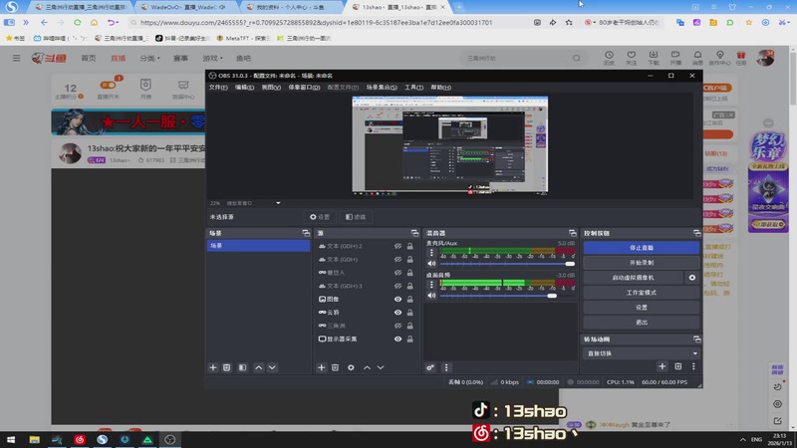797x448 pixels.
Task: Add a transition with the plus icon
Action: (x=662, y=366)
